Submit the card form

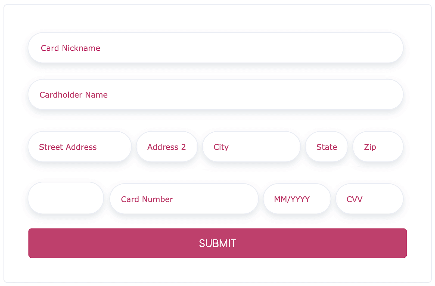pyautogui.click(x=217, y=243)
